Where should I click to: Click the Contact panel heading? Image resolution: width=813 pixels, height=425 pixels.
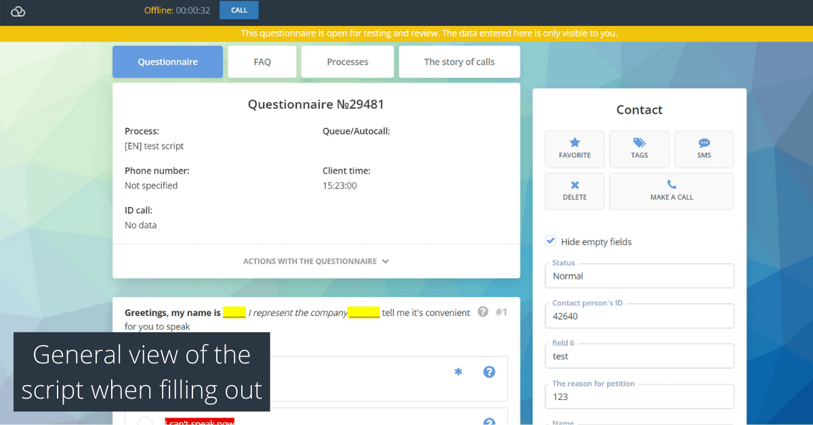pyautogui.click(x=640, y=110)
